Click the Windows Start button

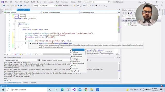click(x=3, y=90)
